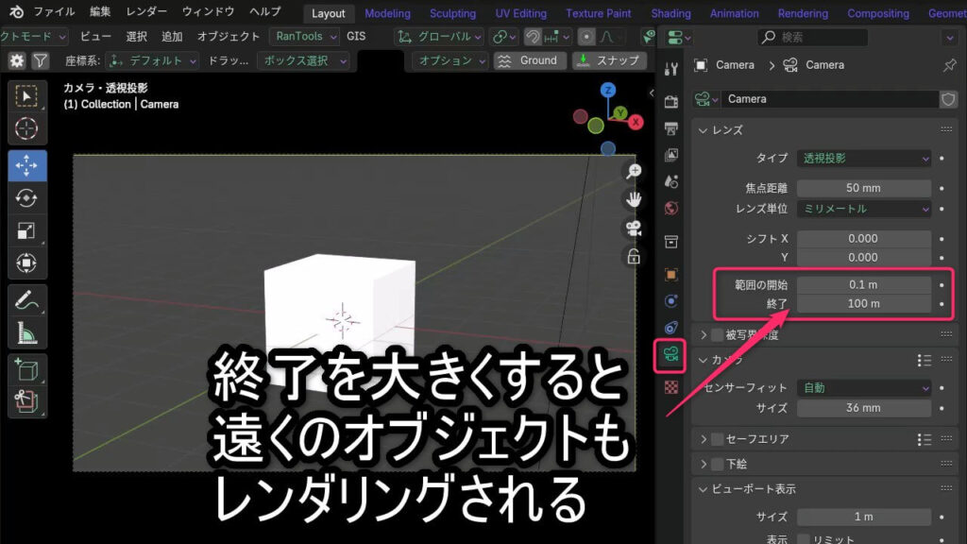Open the グローバル orientation dropdown
This screenshot has width=967, height=544.
(439, 37)
